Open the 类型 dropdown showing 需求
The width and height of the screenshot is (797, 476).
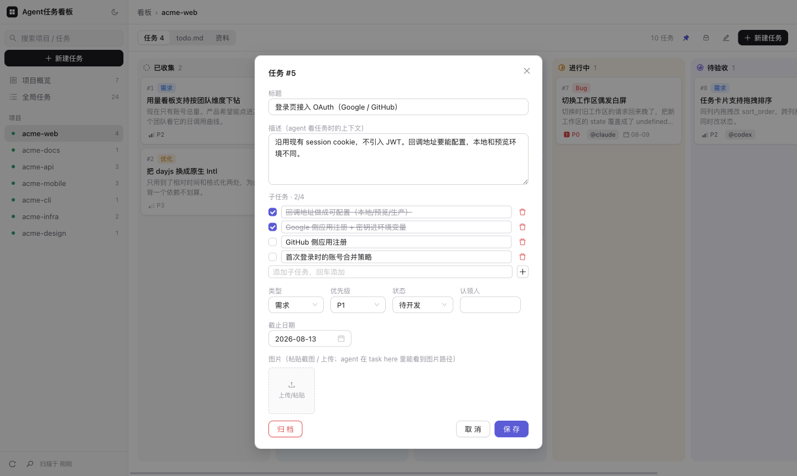tap(296, 305)
